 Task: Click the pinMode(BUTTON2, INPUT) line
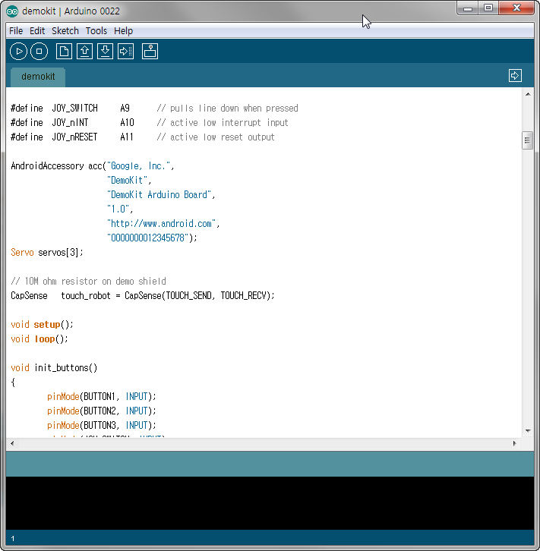pyautogui.click(x=102, y=411)
